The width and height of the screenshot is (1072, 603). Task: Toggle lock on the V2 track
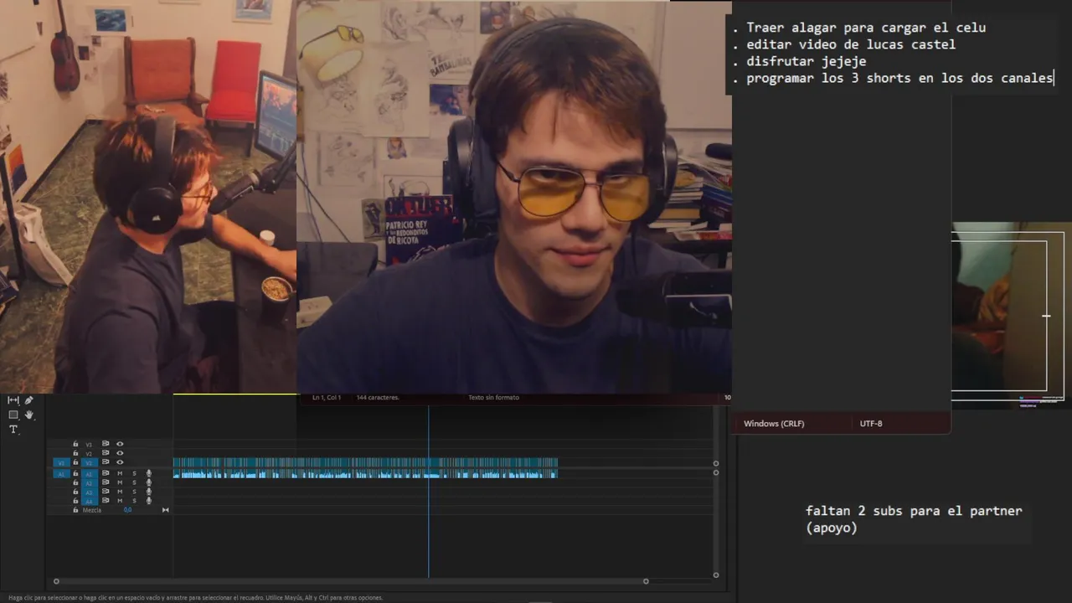75,453
